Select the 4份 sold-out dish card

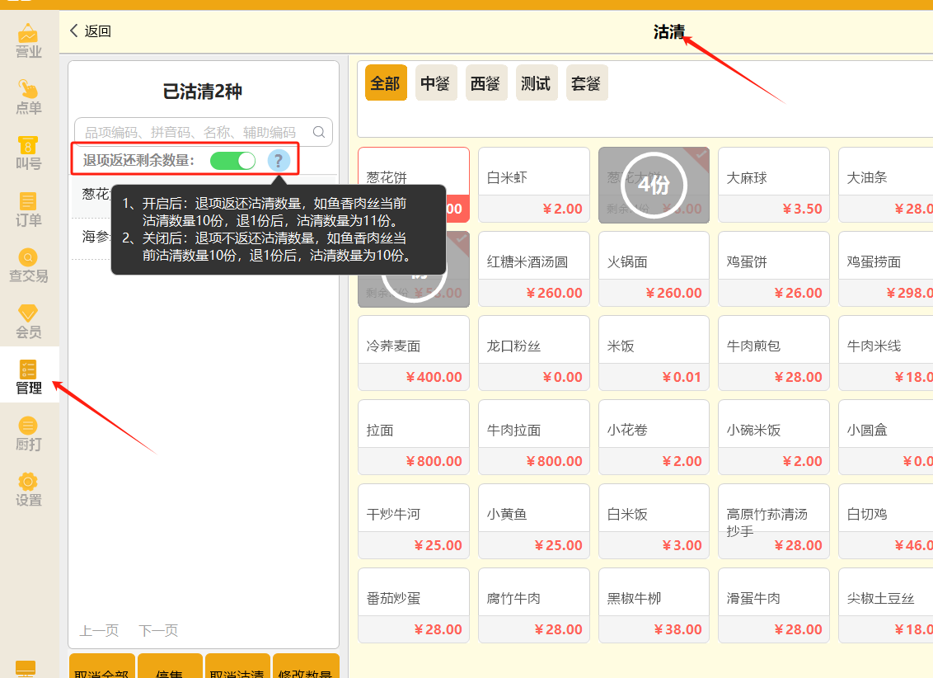tap(654, 185)
